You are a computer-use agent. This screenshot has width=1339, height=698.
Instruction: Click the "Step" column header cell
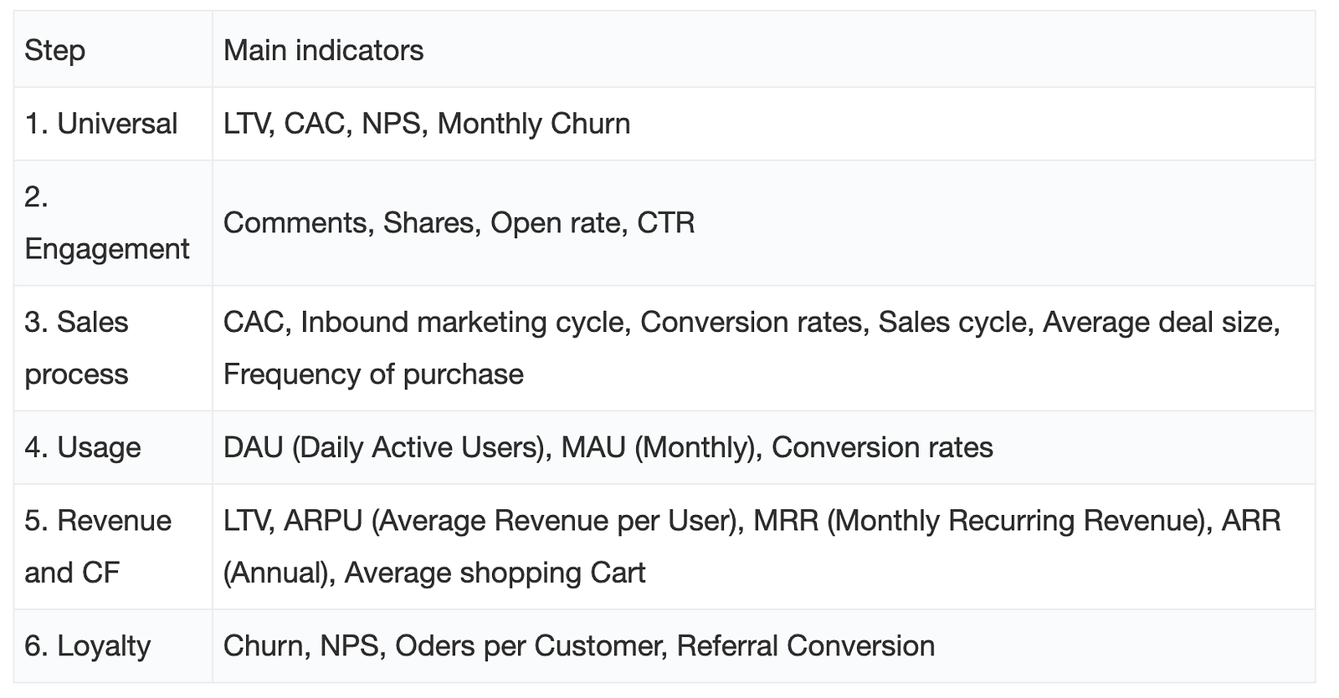point(55,50)
